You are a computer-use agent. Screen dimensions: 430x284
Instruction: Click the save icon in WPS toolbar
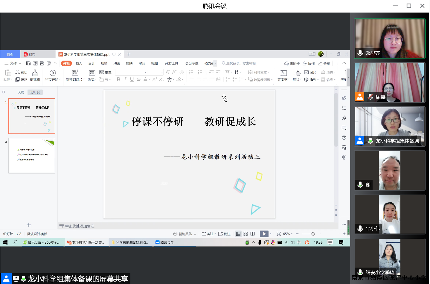click(28, 63)
